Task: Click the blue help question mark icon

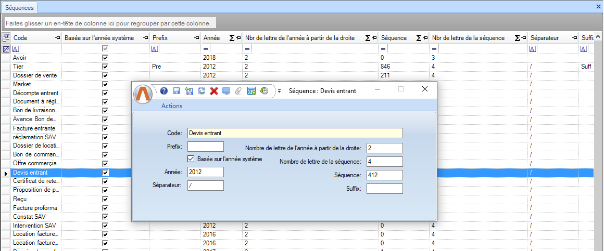Action: coord(164,91)
